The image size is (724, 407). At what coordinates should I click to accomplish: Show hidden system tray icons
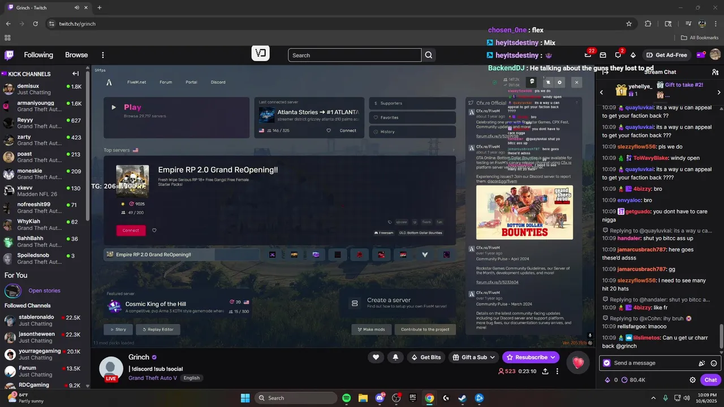pyautogui.click(x=653, y=398)
